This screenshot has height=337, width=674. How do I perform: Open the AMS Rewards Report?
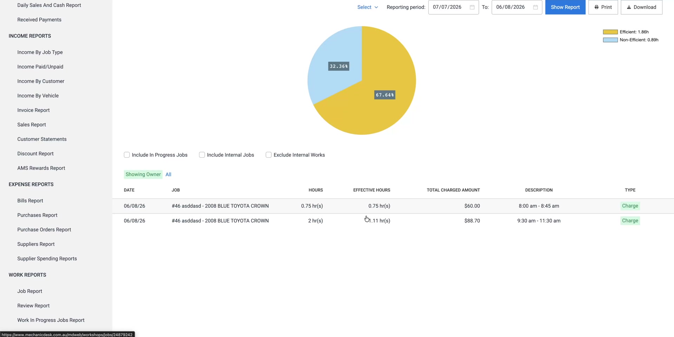(41, 168)
